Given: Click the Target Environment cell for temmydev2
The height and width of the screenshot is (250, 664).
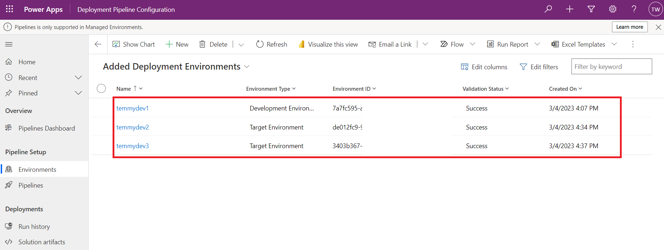Looking at the screenshot, I should point(276,127).
